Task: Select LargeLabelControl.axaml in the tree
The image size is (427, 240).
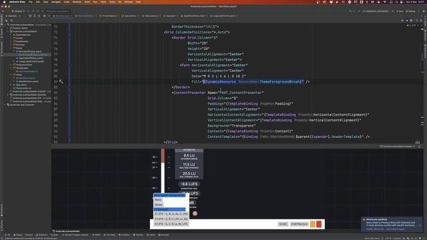Action: [31, 61]
